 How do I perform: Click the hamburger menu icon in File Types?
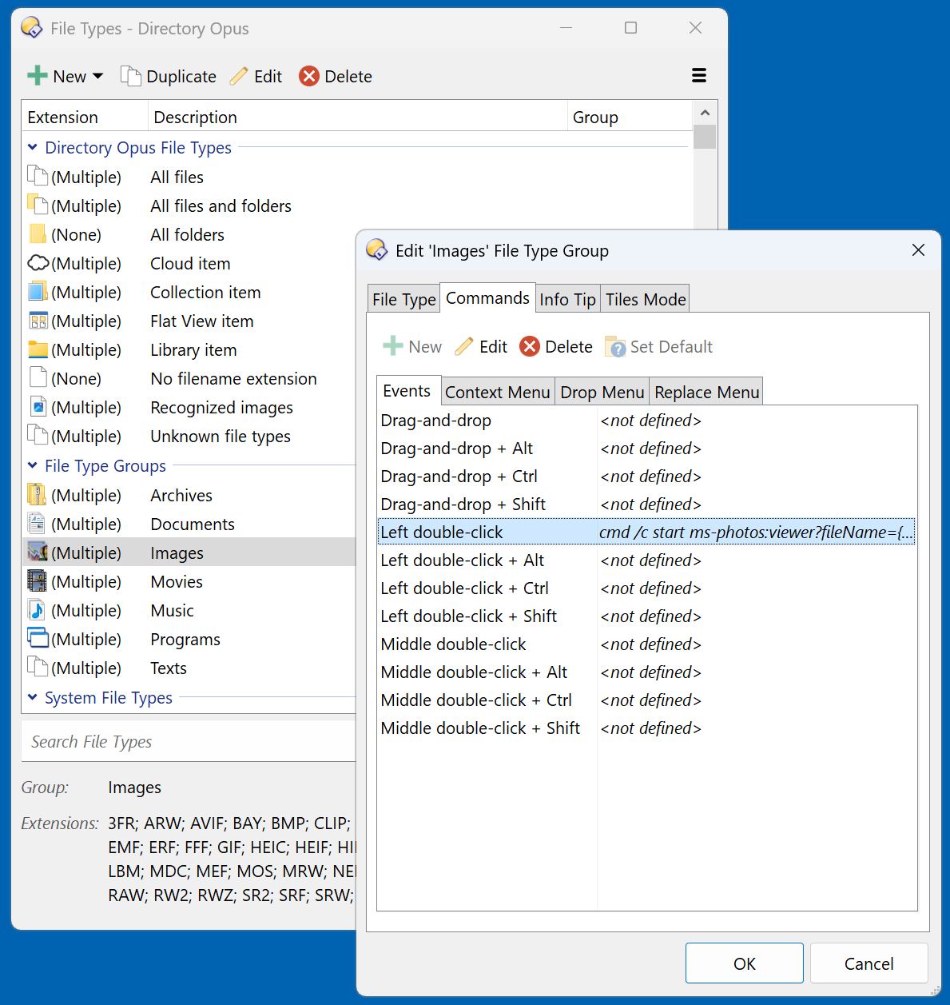(698, 76)
